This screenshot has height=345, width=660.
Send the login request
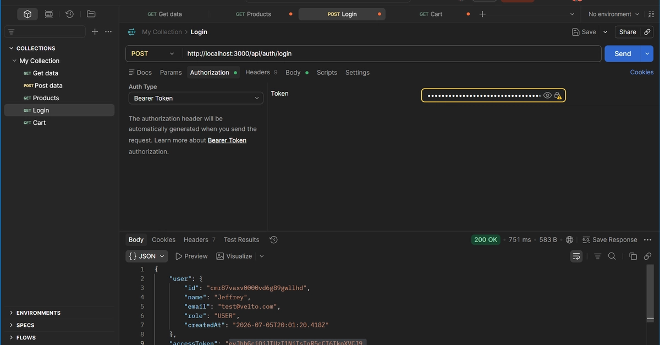pyautogui.click(x=623, y=54)
